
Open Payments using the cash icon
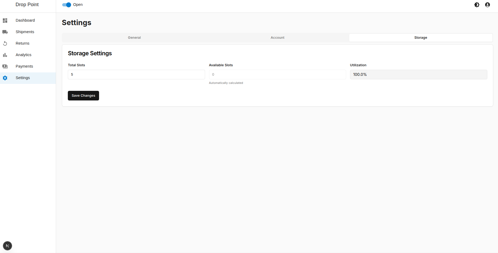pyautogui.click(x=5, y=66)
